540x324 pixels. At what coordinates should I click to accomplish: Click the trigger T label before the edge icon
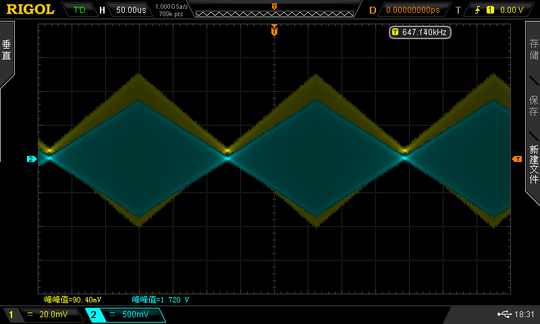coord(458,10)
